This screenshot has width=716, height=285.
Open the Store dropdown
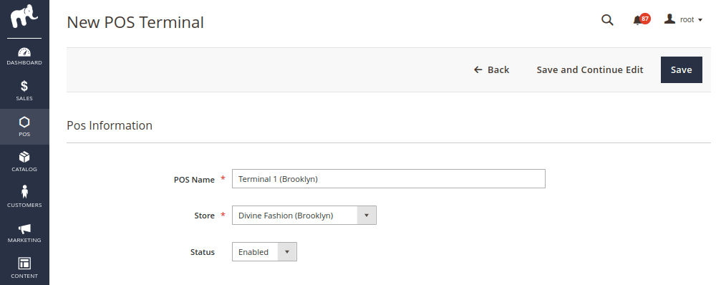point(304,215)
